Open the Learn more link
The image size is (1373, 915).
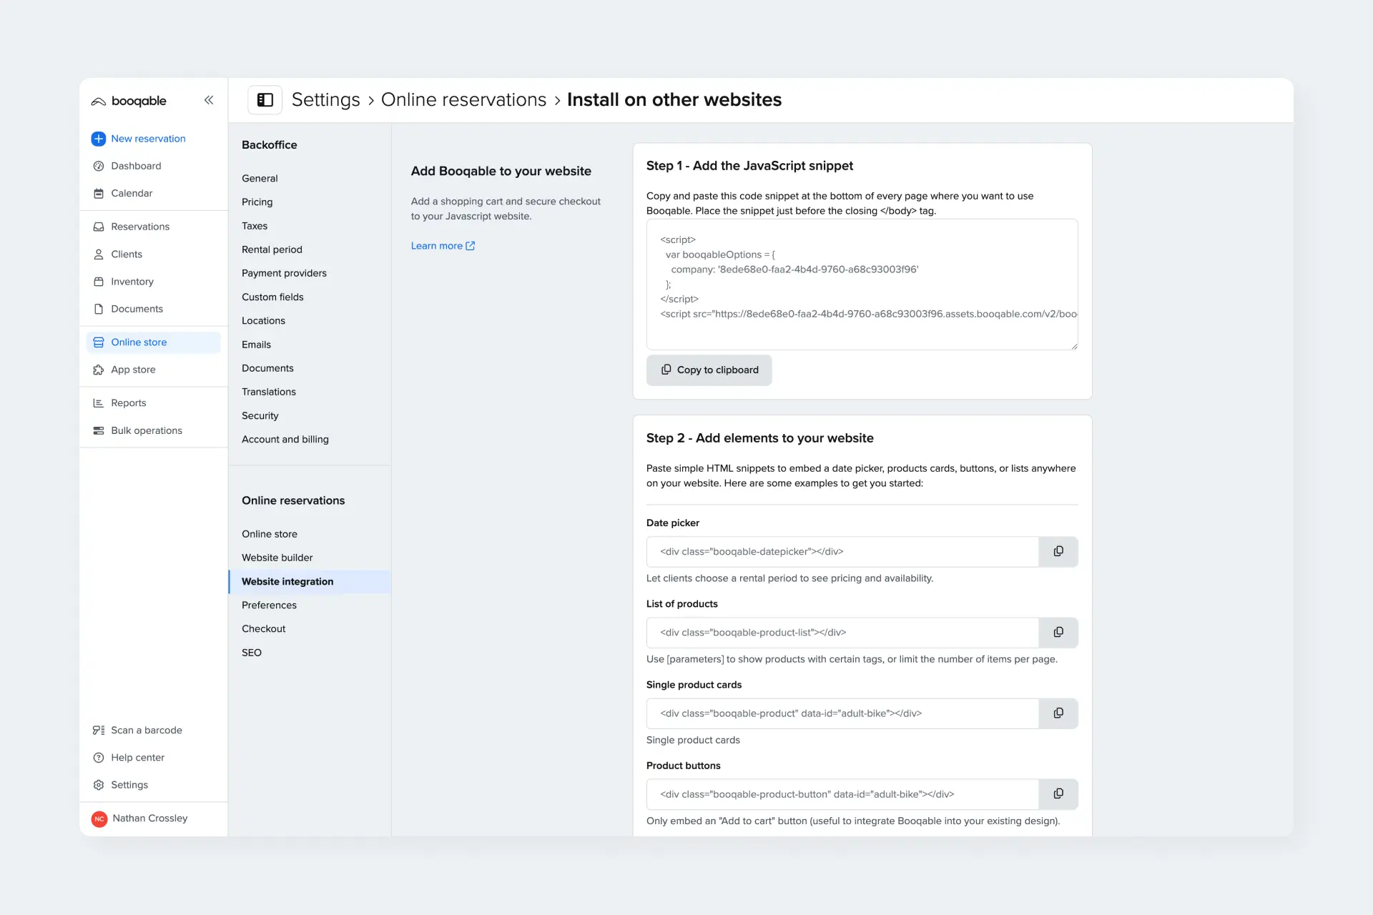tap(443, 246)
